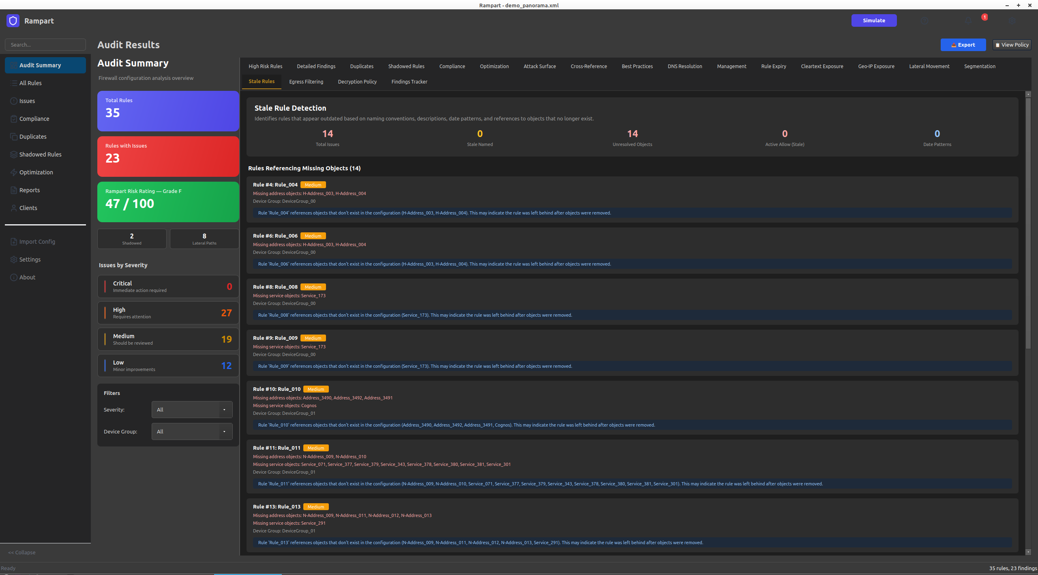Collapse the sidebar with << Collapse

click(x=22, y=552)
